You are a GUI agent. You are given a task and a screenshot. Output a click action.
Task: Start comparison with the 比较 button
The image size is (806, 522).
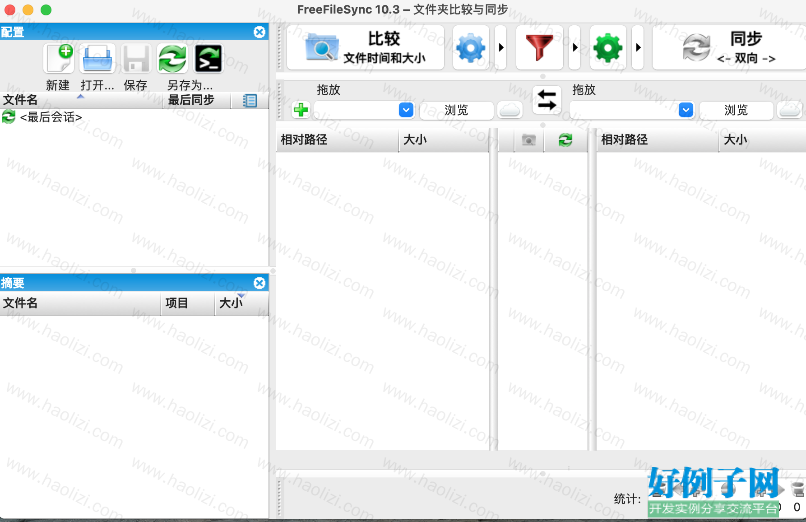coord(366,47)
